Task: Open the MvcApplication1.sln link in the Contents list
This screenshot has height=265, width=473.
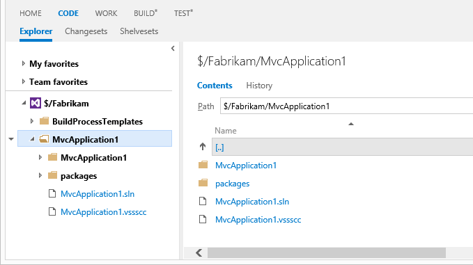Action: 252,202
